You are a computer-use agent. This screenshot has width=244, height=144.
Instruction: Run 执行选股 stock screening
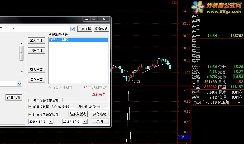[100, 114]
